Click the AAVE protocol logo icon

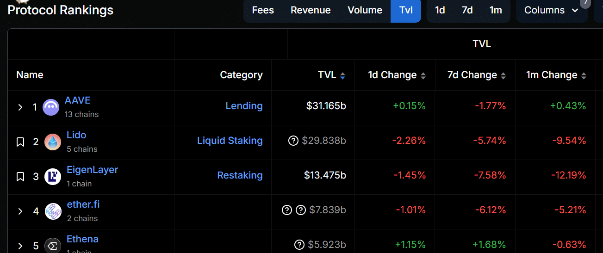(51, 107)
